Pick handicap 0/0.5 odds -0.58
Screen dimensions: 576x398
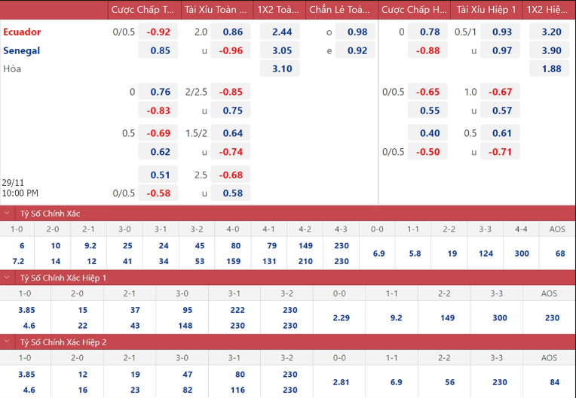click(158, 193)
